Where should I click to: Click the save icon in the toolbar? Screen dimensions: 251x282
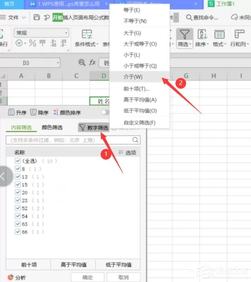tap(37, 17)
